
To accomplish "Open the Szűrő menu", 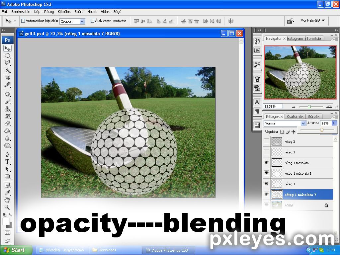I will [x=79, y=12].
